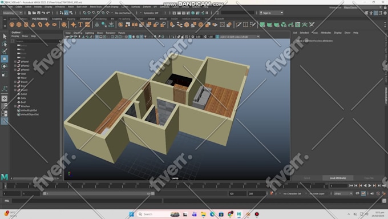Click the New Scene icon
Image resolution: width=388 pixels, height=219 pixels.
[29, 13]
